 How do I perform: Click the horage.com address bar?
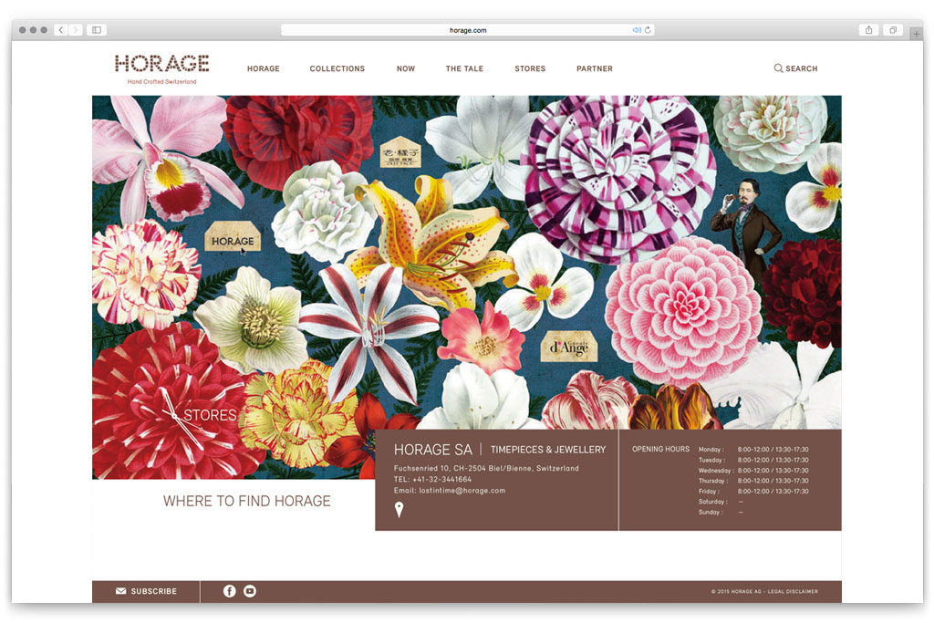[468, 30]
